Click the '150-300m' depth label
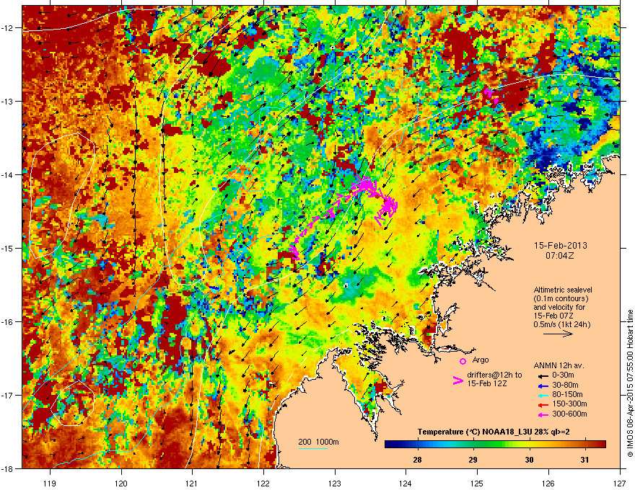Viewport: 635px width, 490px height. click(x=569, y=404)
